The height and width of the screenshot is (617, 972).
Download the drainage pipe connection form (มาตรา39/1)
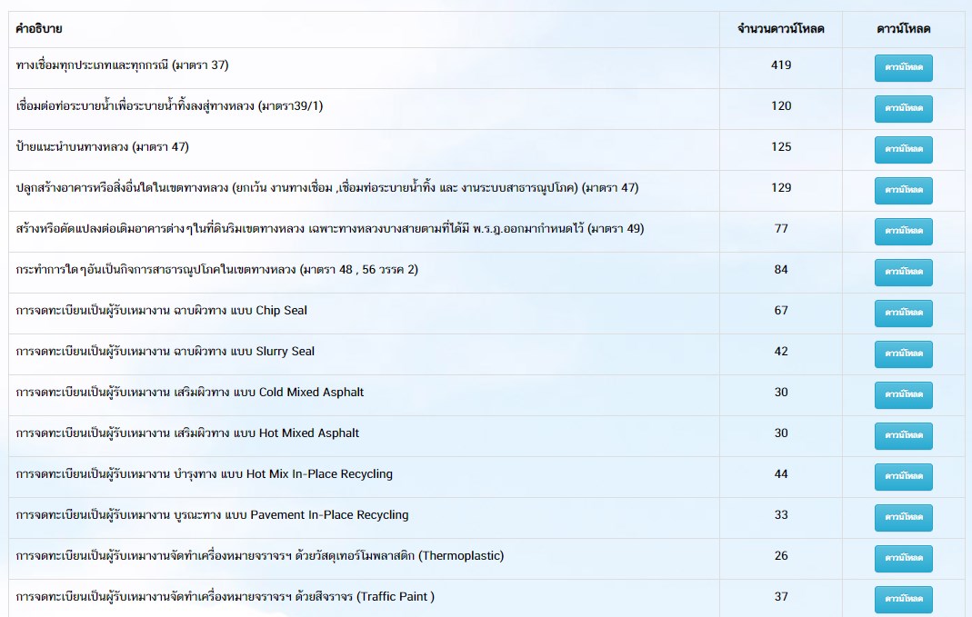pyautogui.click(x=903, y=109)
